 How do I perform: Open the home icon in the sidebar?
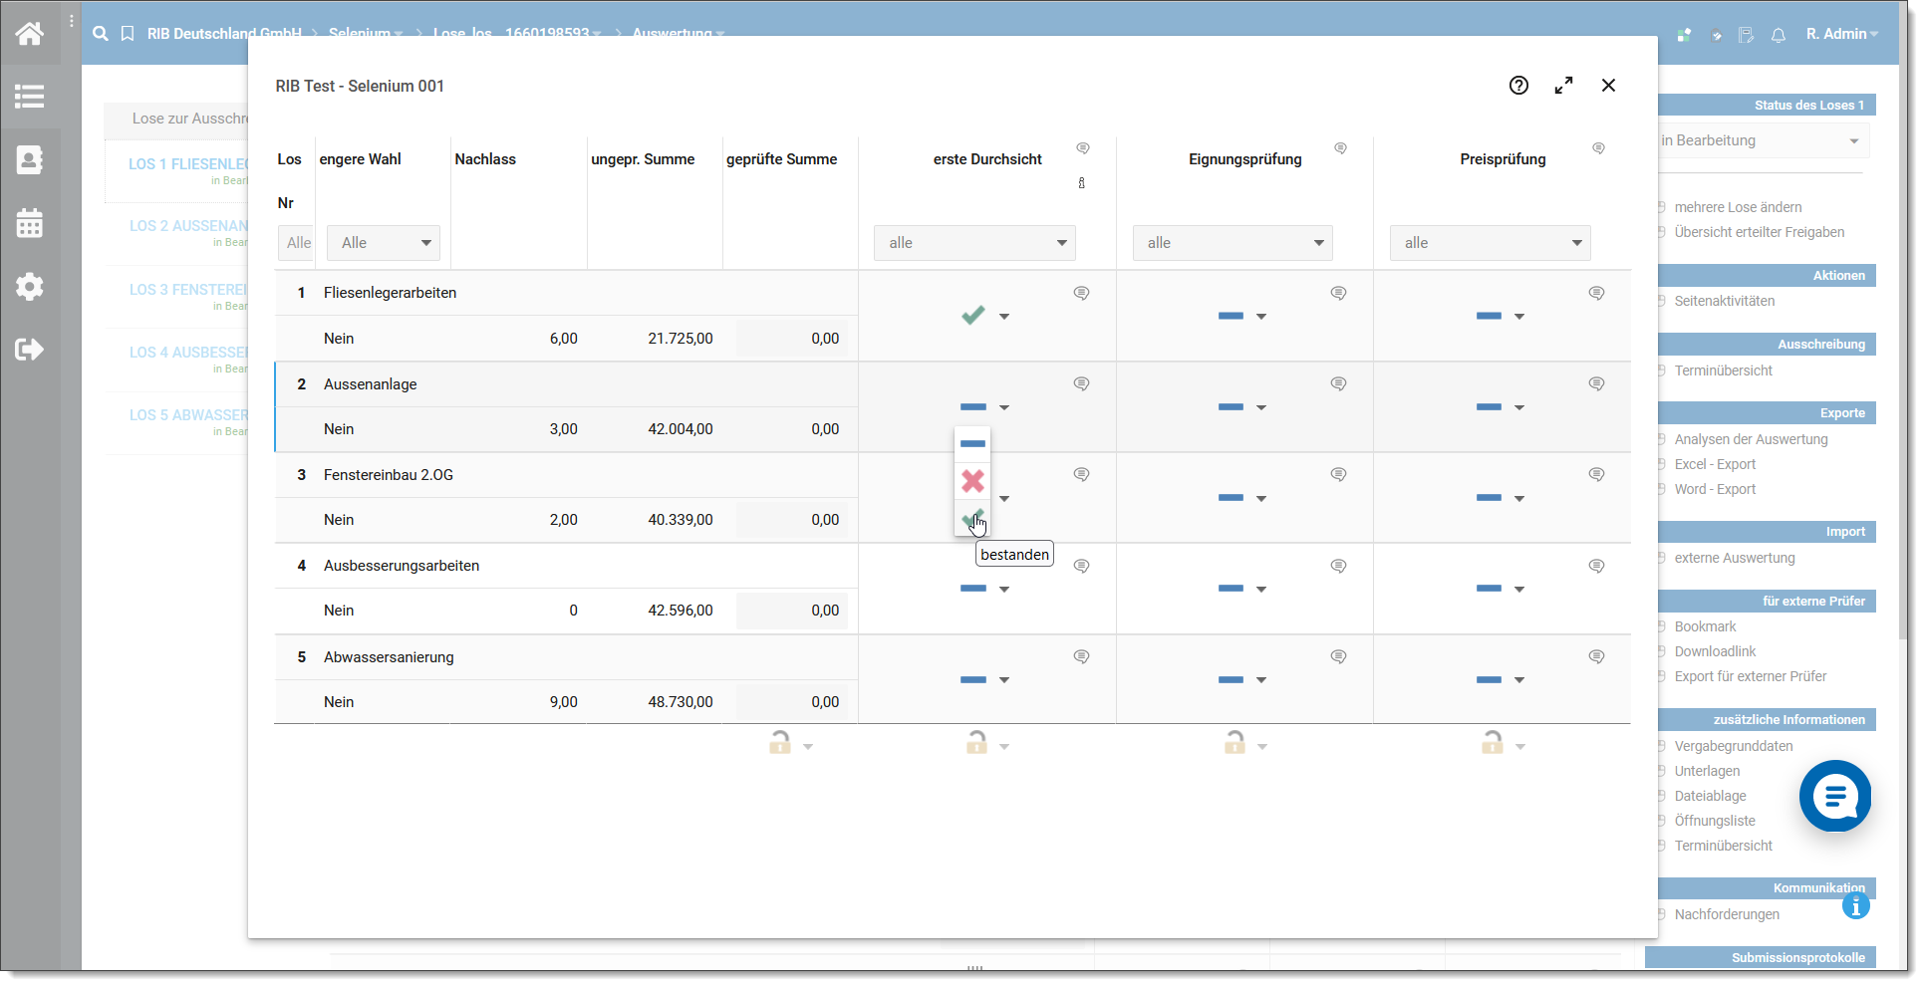(x=30, y=34)
